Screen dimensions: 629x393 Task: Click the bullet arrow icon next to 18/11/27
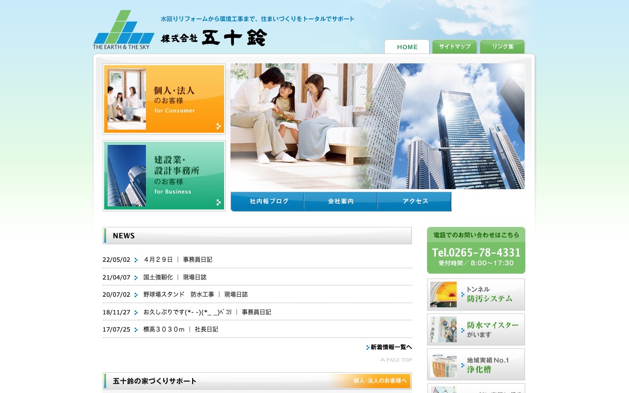(x=136, y=312)
